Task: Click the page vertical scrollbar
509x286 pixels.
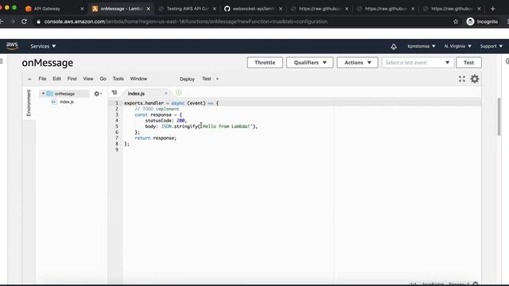Action: (x=499, y=117)
